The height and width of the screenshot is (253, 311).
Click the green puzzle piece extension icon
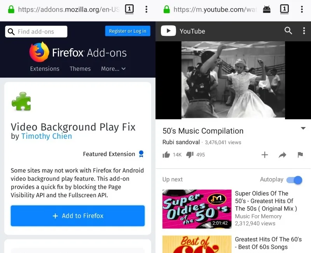22,101
